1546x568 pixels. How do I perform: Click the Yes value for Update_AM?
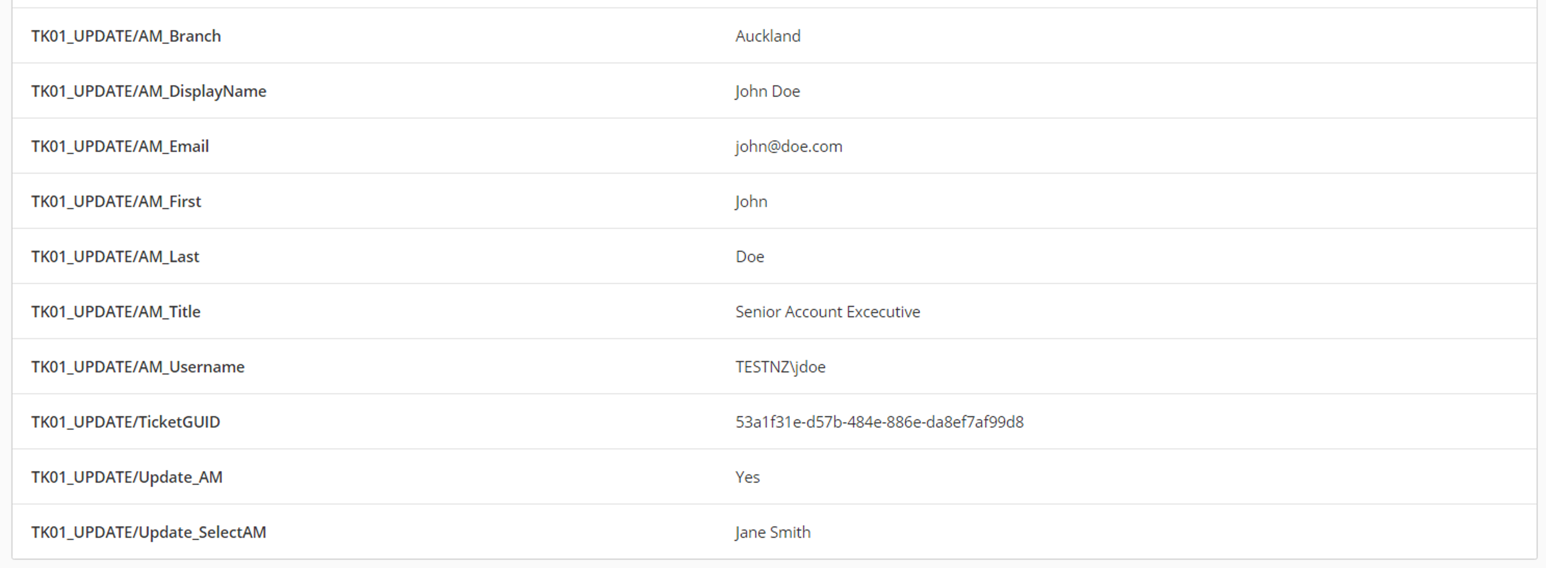pyautogui.click(x=747, y=478)
